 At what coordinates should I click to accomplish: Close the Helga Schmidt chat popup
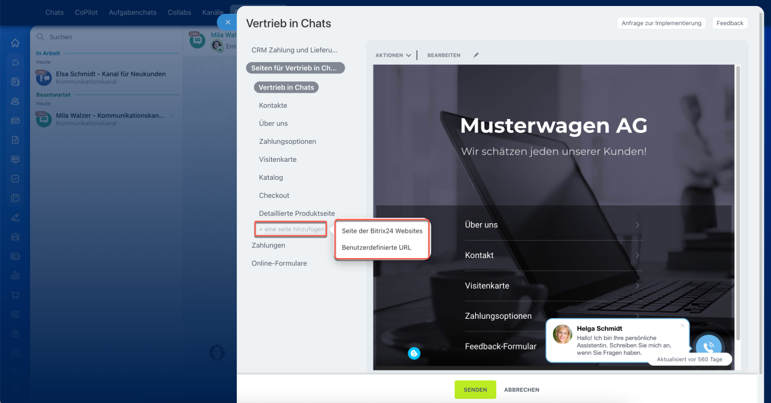682,325
